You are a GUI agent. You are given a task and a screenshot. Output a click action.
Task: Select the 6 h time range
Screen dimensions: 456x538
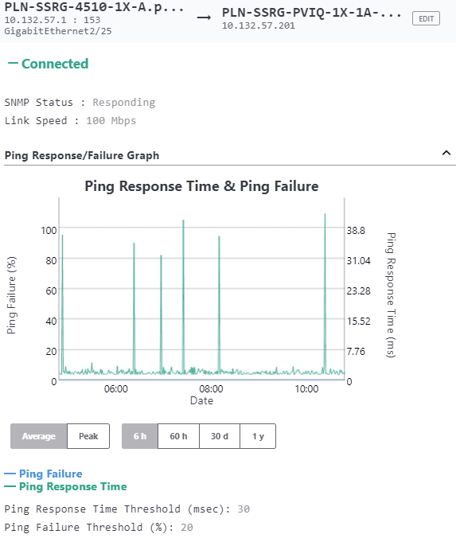(x=140, y=436)
